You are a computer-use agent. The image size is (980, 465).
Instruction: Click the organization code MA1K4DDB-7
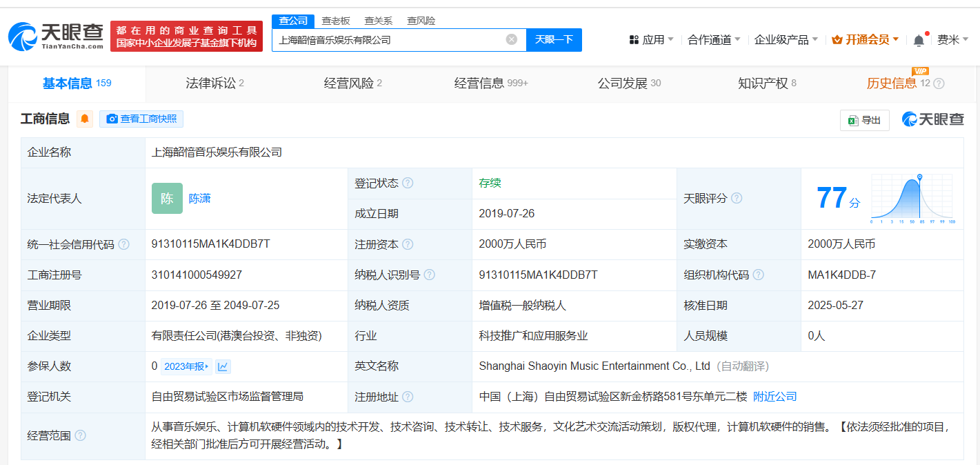click(841, 275)
